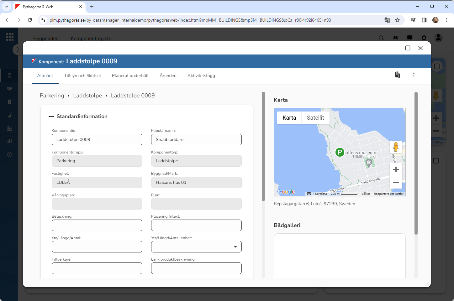This screenshot has height=301, width=454.
Task: Open the three-dot more options menu
Action: [x=414, y=75]
